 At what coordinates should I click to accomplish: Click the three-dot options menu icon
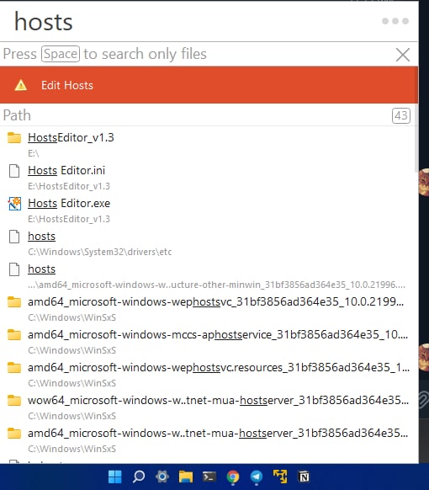tap(395, 21)
